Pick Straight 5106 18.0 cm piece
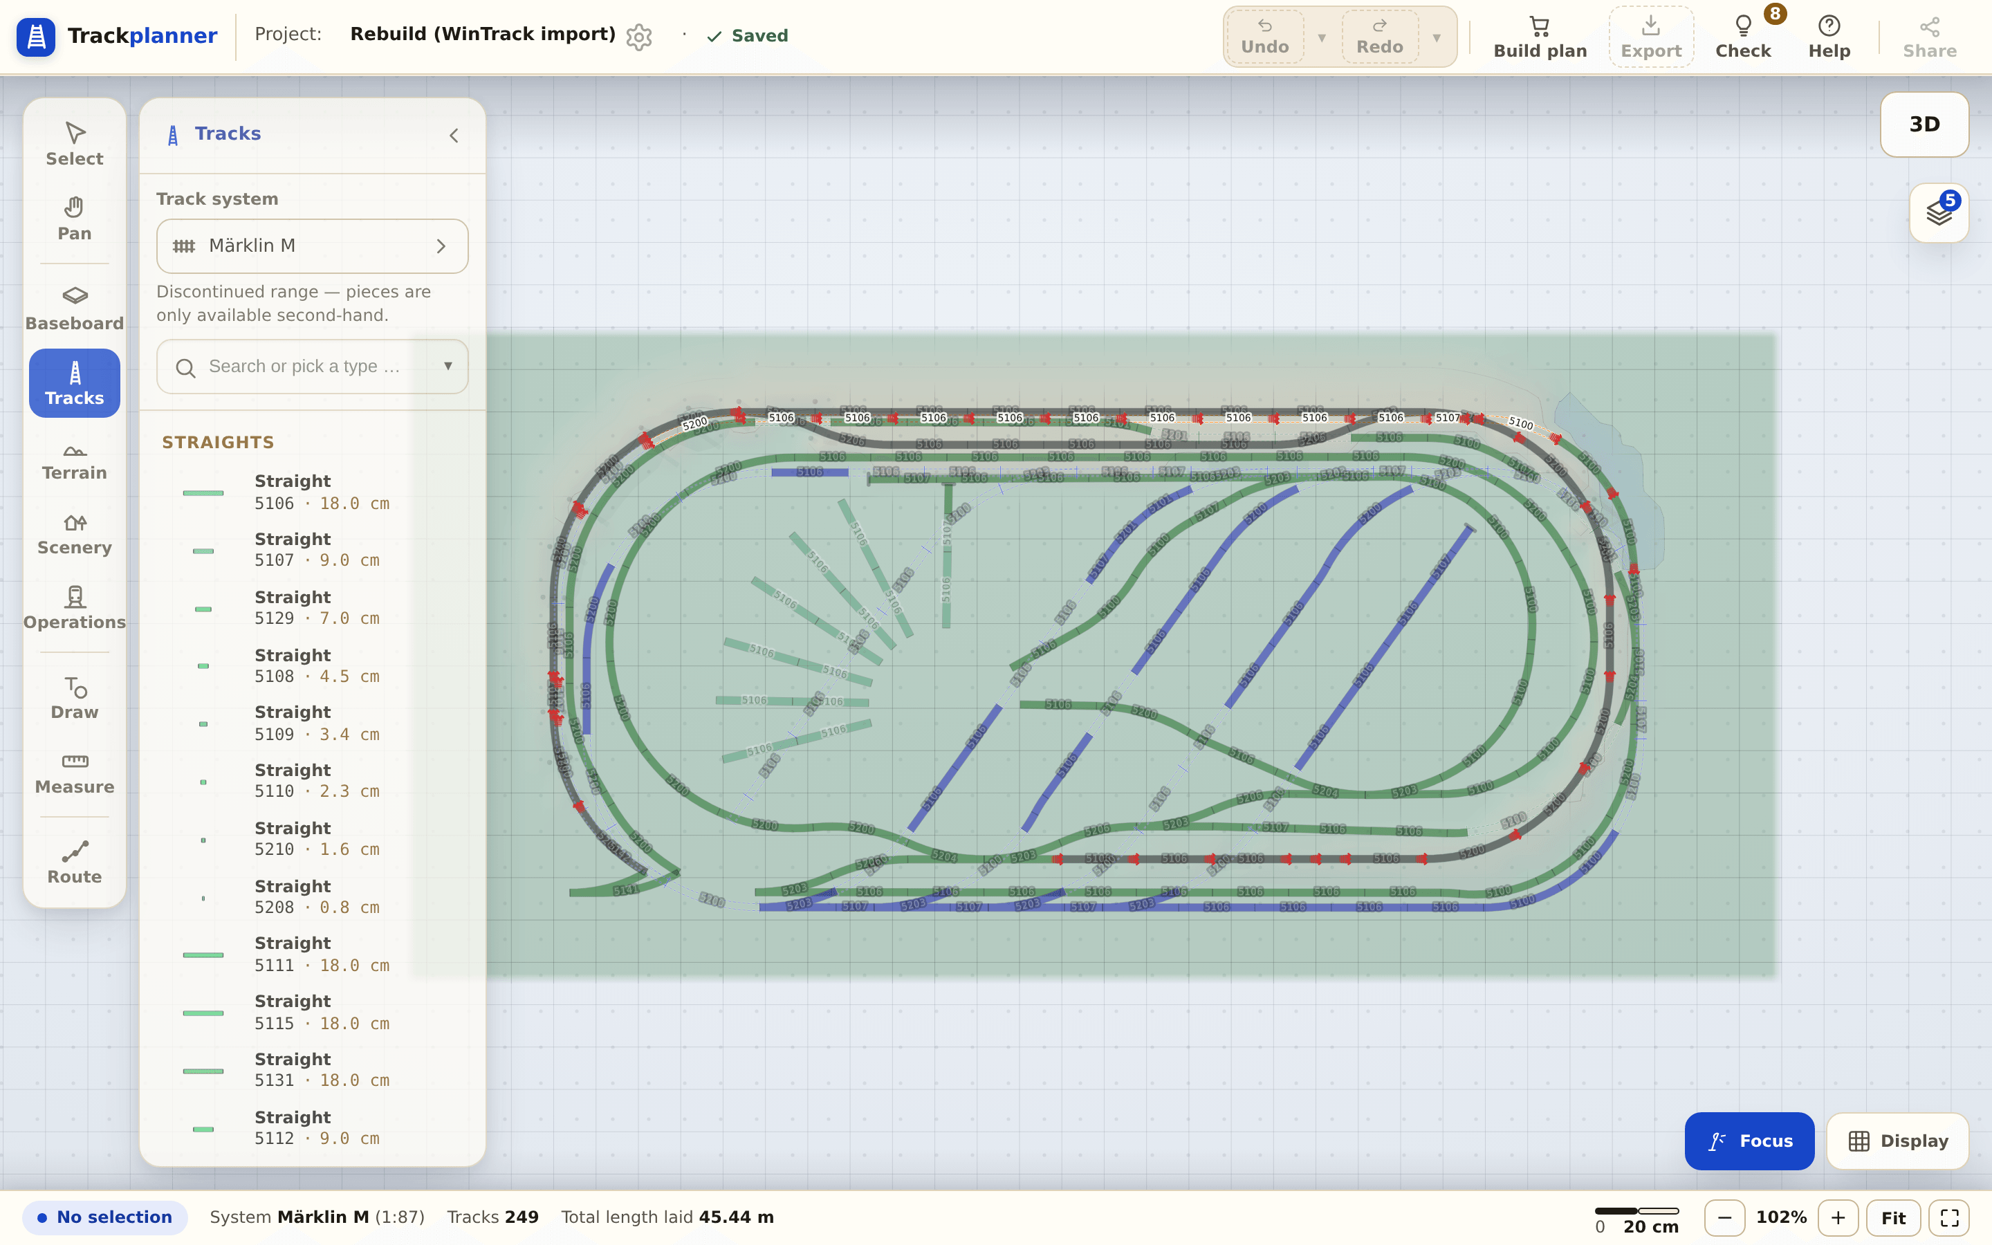This screenshot has height=1245, width=1992. (x=313, y=492)
